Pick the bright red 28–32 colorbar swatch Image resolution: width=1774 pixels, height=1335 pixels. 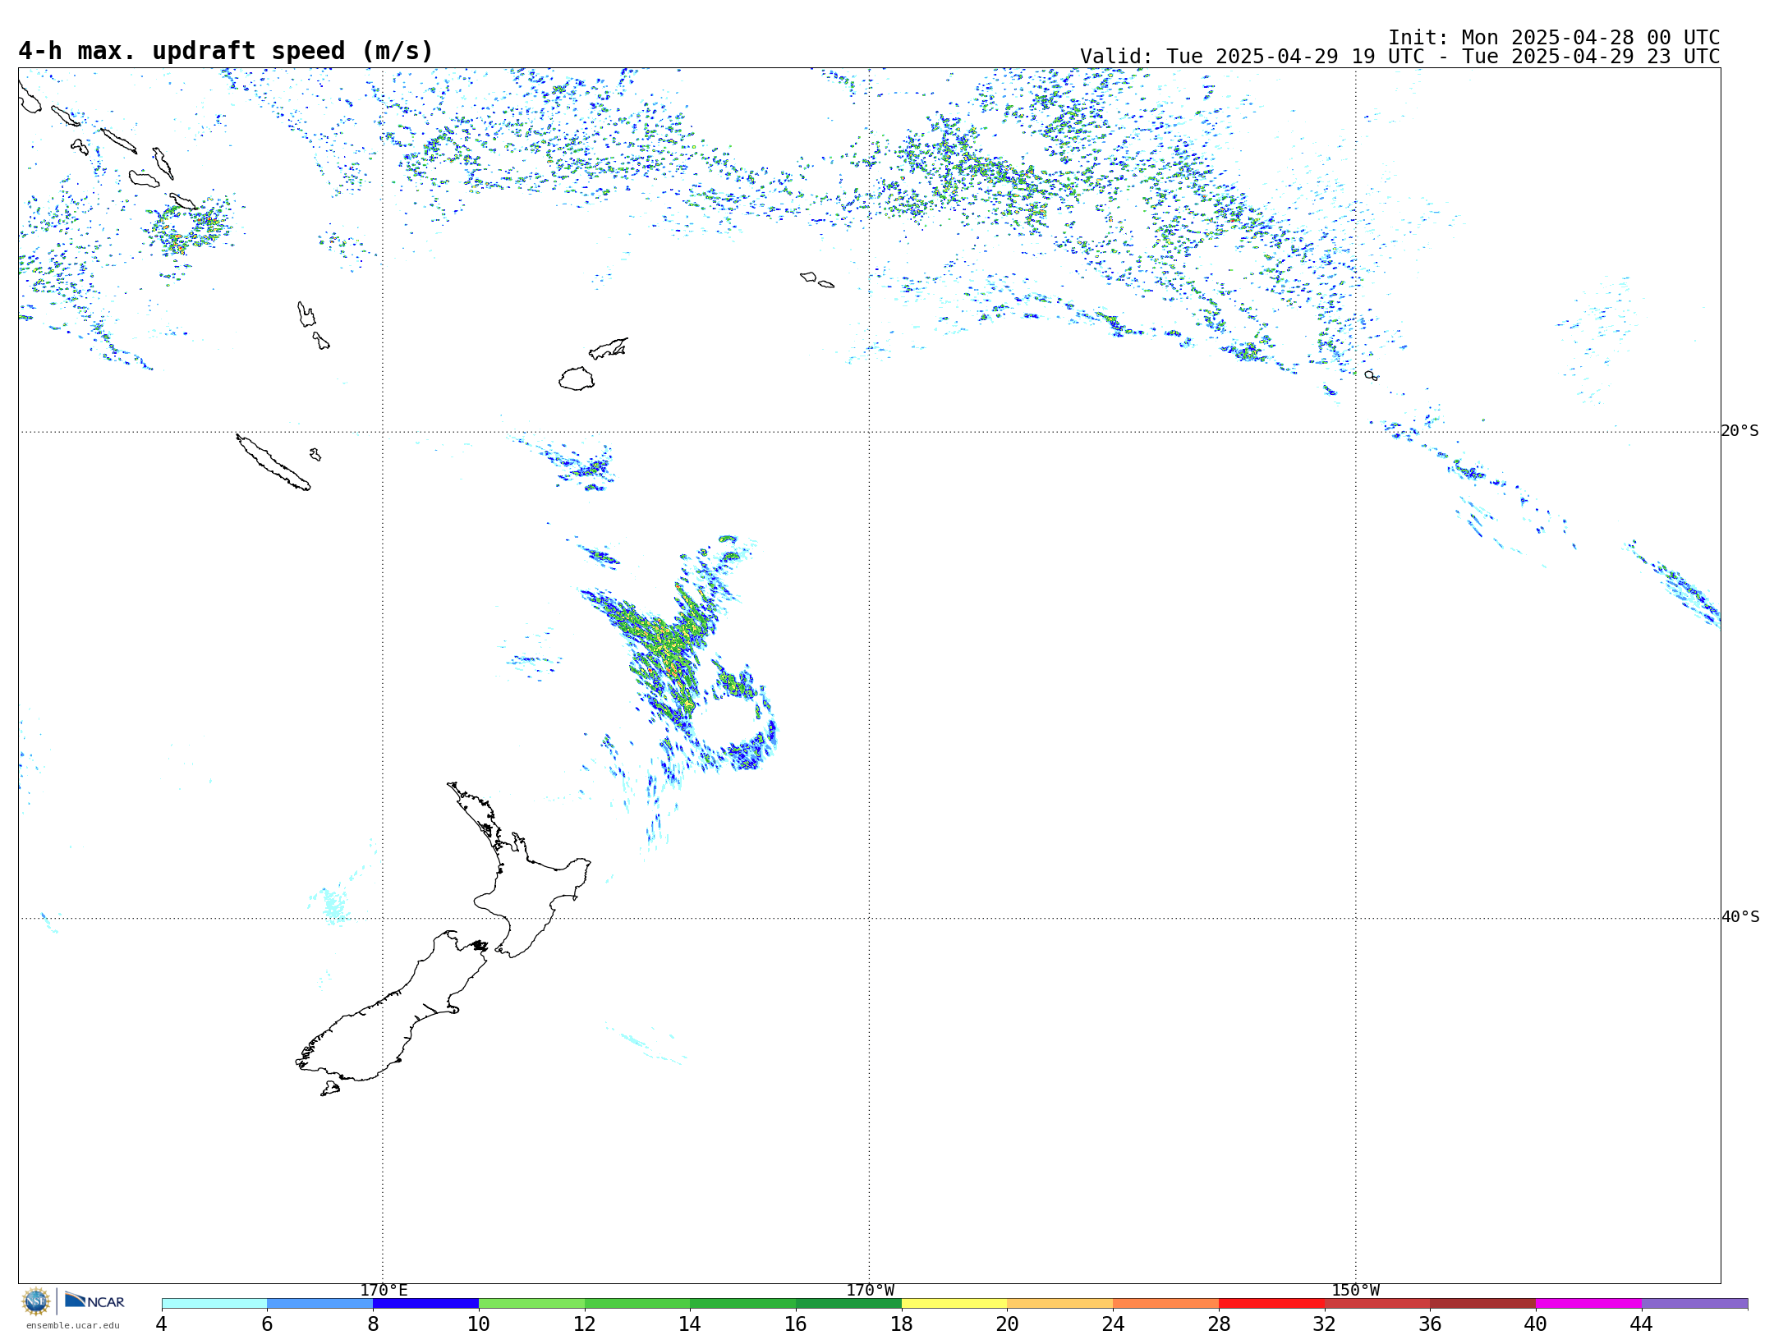(x=1271, y=1304)
